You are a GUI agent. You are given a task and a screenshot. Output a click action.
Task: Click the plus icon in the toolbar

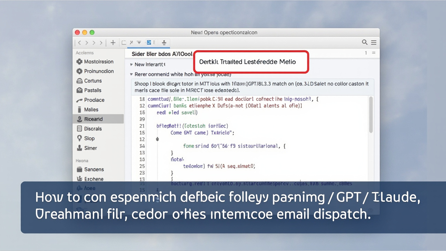(x=113, y=43)
